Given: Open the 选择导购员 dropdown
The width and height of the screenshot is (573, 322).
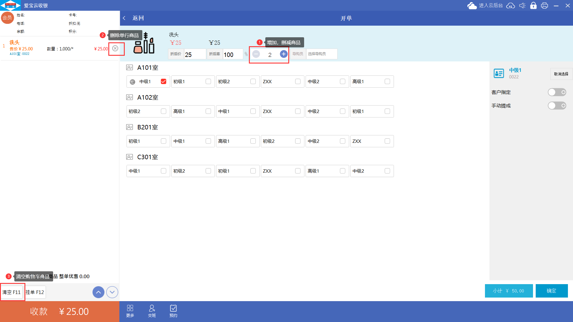Looking at the screenshot, I should tap(321, 54).
